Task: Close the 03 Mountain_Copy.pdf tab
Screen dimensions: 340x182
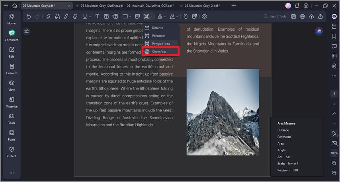Action: pyautogui.click(x=69, y=6)
